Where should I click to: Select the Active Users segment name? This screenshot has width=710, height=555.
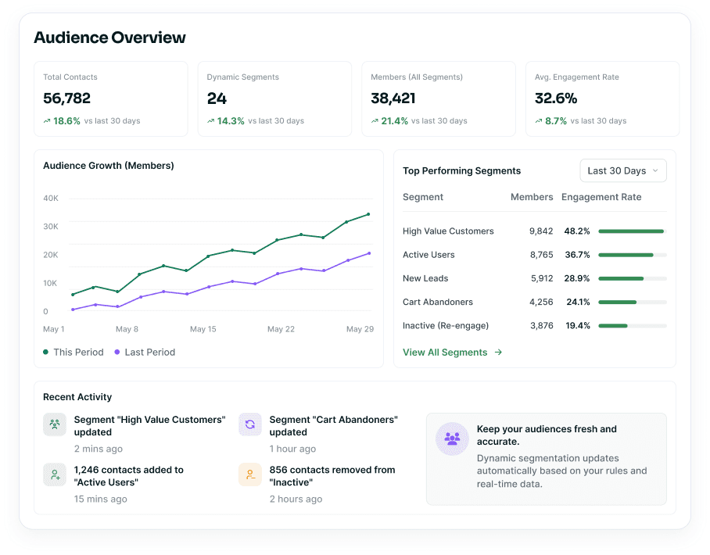(x=429, y=254)
